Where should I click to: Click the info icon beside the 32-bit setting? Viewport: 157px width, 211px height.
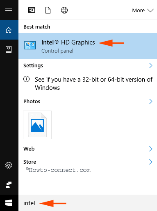[x=26, y=79]
